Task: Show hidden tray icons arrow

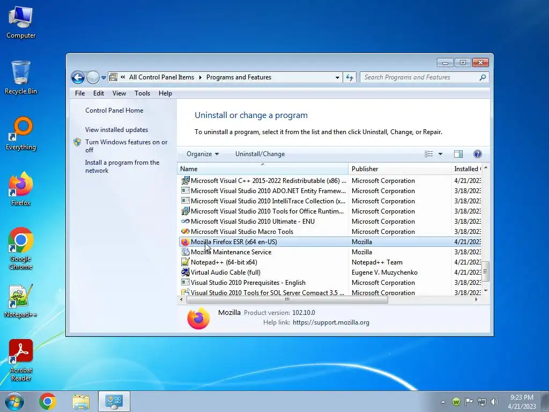Action: point(443,402)
